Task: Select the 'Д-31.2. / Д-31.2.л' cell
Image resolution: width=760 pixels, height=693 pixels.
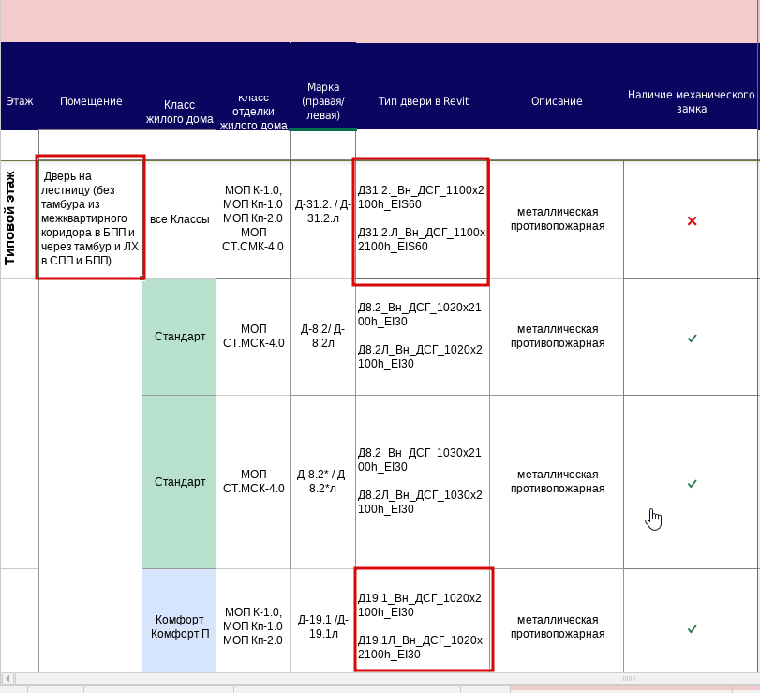Action: (x=322, y=219)
